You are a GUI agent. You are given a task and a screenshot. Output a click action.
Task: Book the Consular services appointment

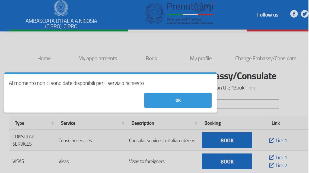(x=227, y=140)
